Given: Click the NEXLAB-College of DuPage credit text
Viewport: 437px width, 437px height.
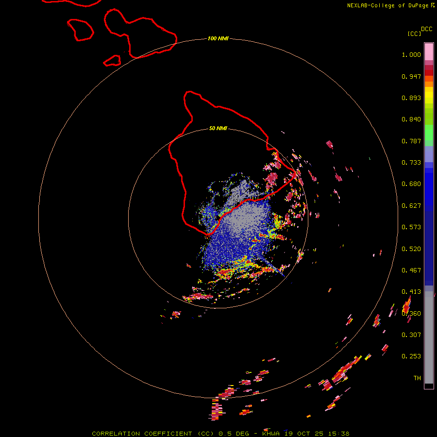Looking at the screenshot, I should pos(387,5).
